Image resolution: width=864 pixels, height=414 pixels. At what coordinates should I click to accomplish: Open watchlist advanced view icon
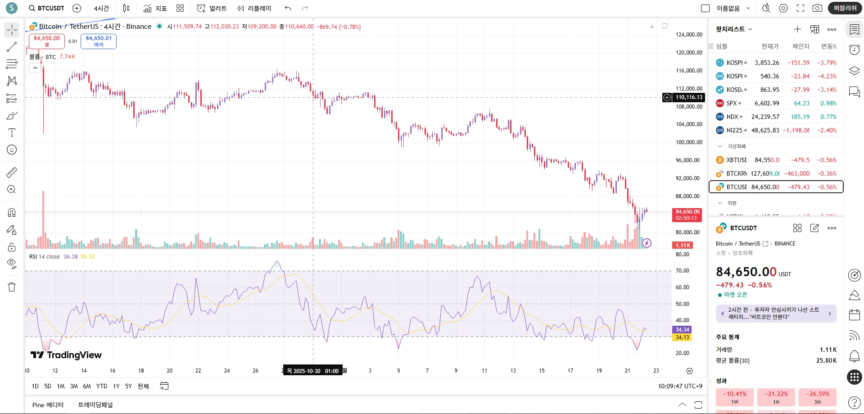pos(814,29)
